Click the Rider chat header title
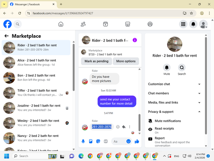The width and height of the screenshot is (214, 161). pos(110,40)
